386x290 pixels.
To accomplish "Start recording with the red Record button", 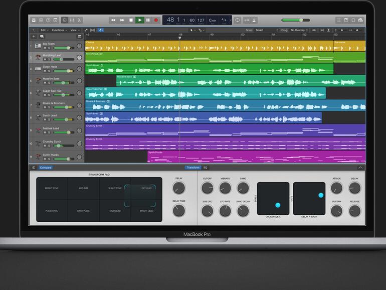I will click(156, 20).
